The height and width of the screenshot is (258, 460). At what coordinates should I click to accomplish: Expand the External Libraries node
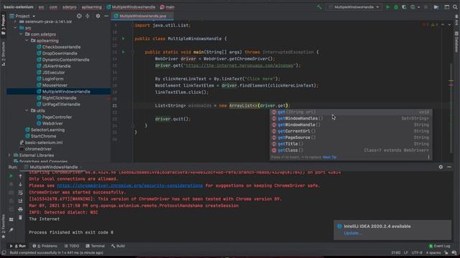pyautogui.click(x=9, y=155)
